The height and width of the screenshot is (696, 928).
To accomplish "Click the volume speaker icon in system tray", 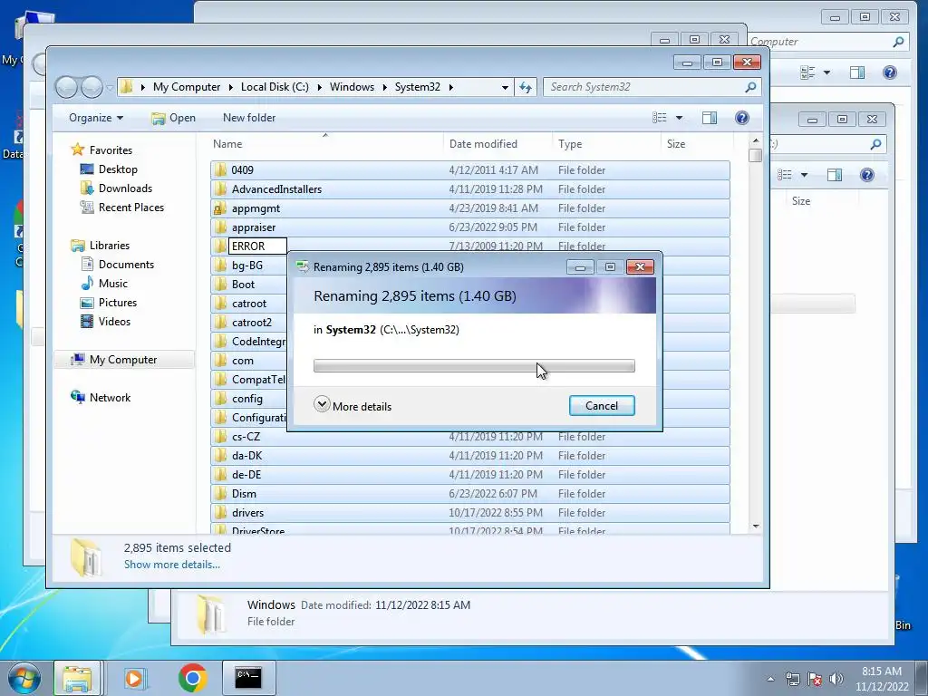I will pyautogui.click(x=836, y=679).
